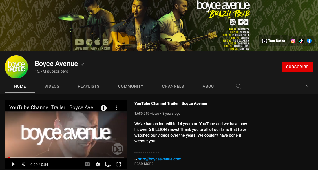Click the 1,680,219 views text
This screenshot has height=170, width=318.
tap(147, 114)
